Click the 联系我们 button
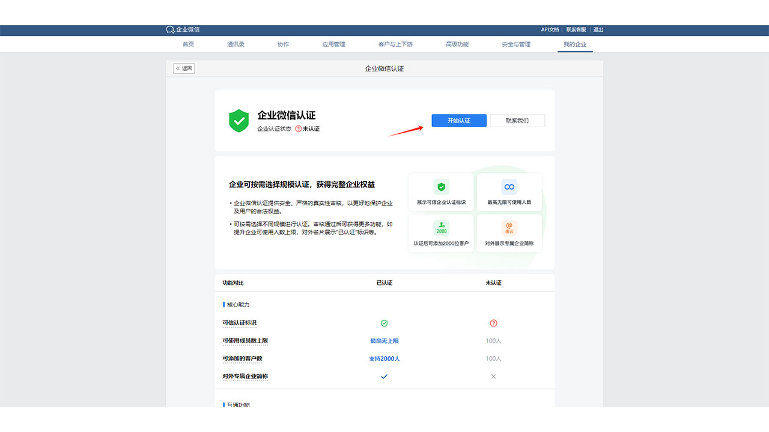The image size is (769, 432). [x=517, y=121]
